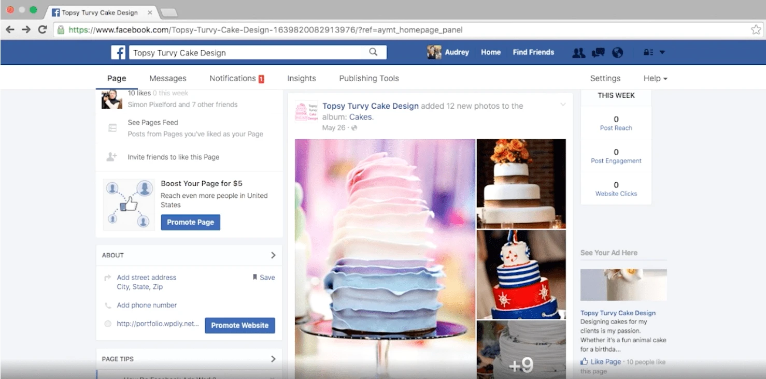
Task: Click the browser back arrow
Action: [x=10, y=30]
